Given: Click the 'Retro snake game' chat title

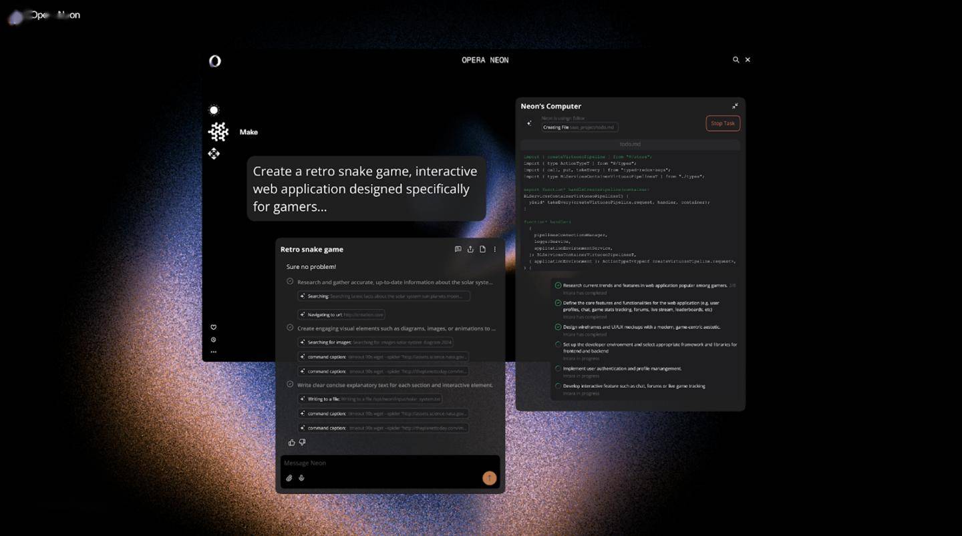Looking at the screenshot, I should 312,250.
